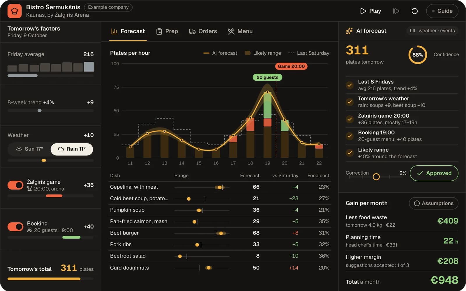
Task: Click the Approved button
Action: [434, 173]
